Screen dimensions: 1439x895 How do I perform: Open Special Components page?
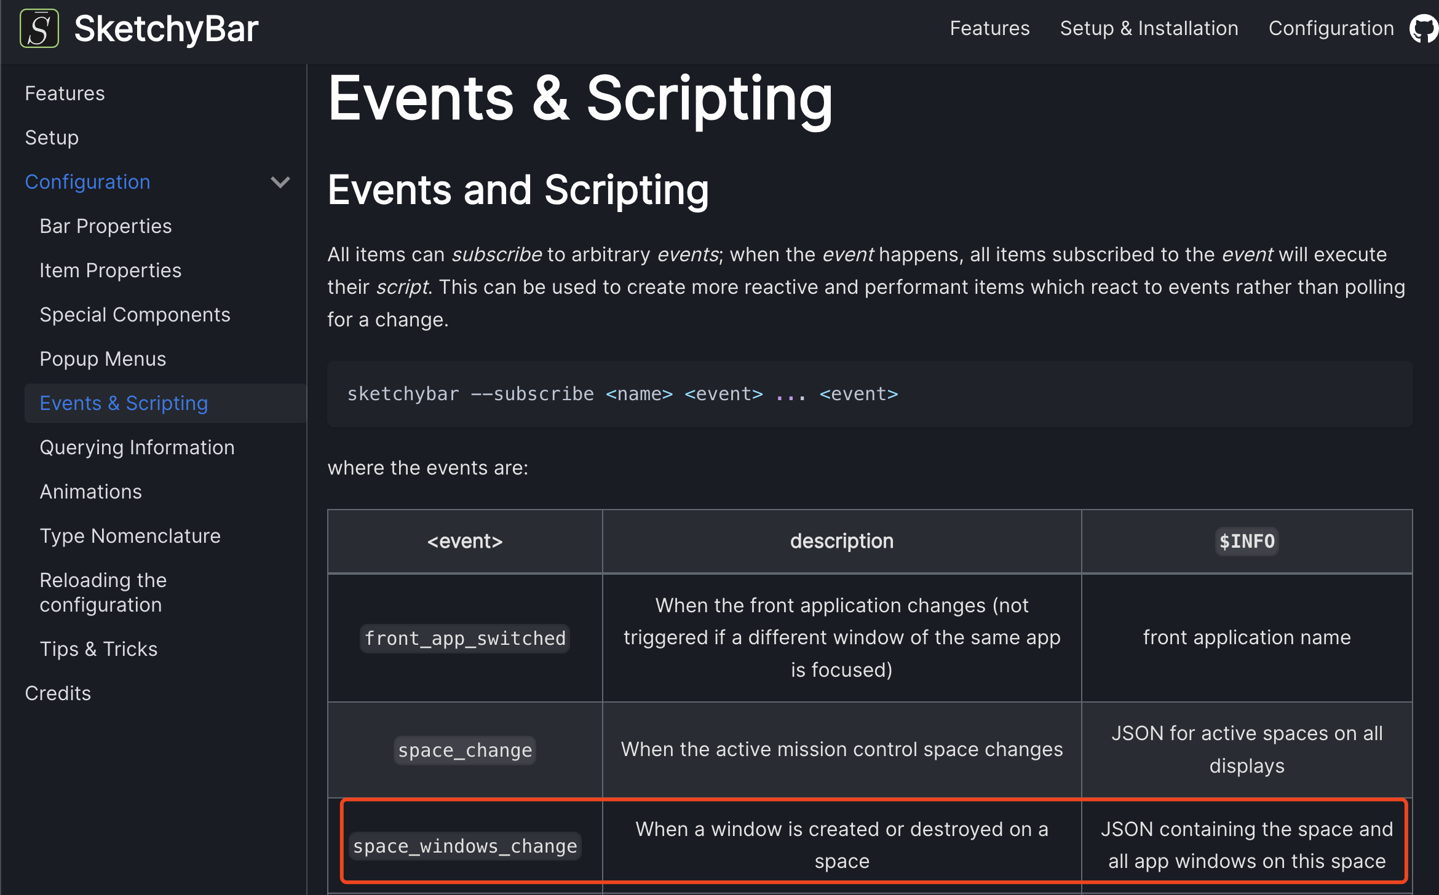(135, 315)
